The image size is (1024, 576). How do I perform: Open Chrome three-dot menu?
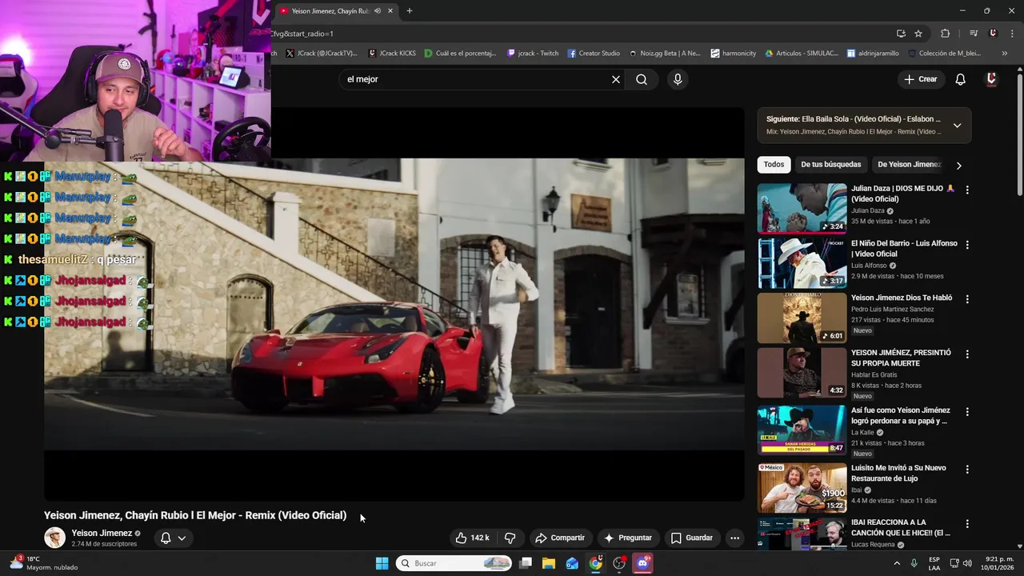click(x=1012, y=34)
